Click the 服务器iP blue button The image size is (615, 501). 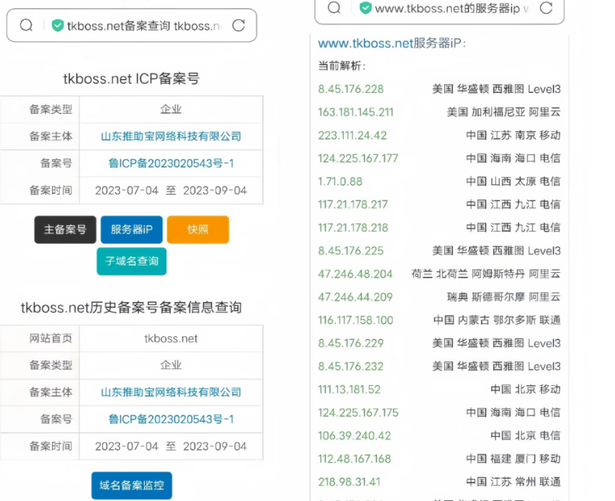pos(131,230)
